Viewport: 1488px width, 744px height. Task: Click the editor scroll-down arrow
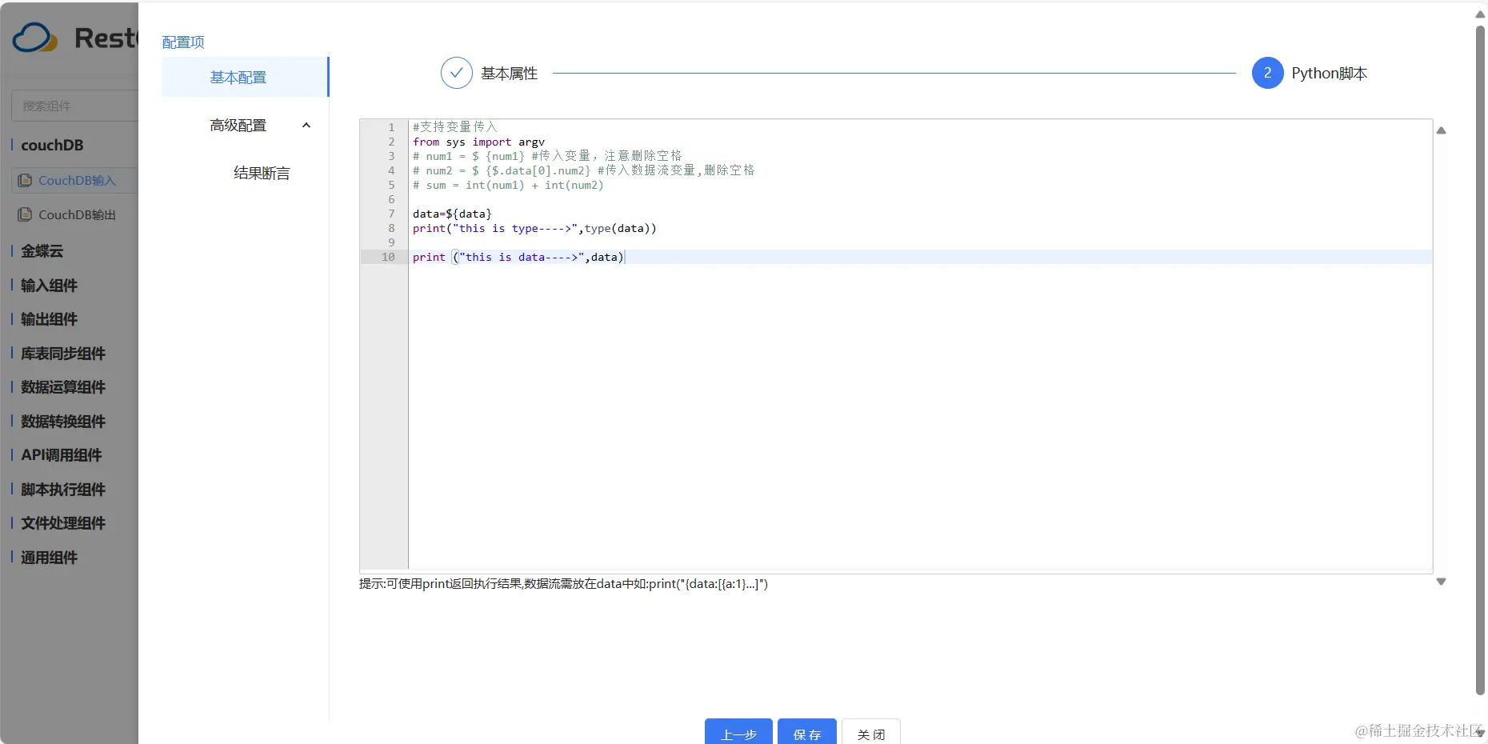click(x=1441, y=582)
